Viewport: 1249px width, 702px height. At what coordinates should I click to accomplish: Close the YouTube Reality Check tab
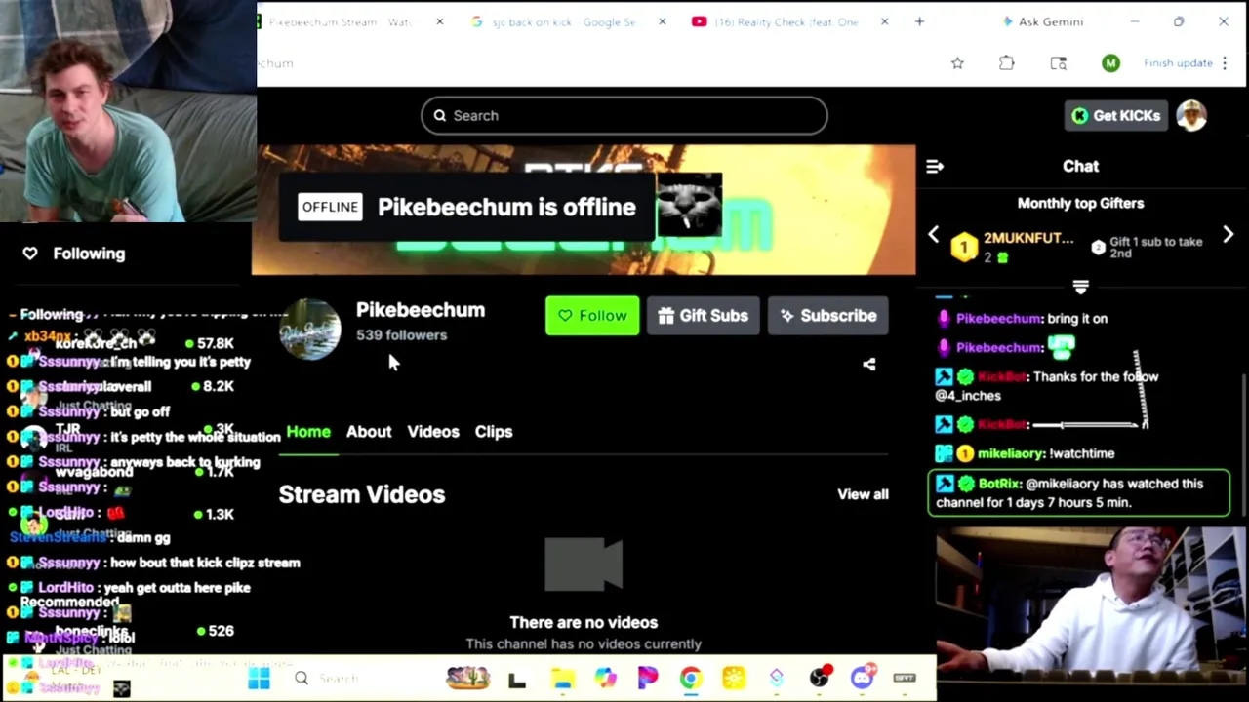coord(884,21)
